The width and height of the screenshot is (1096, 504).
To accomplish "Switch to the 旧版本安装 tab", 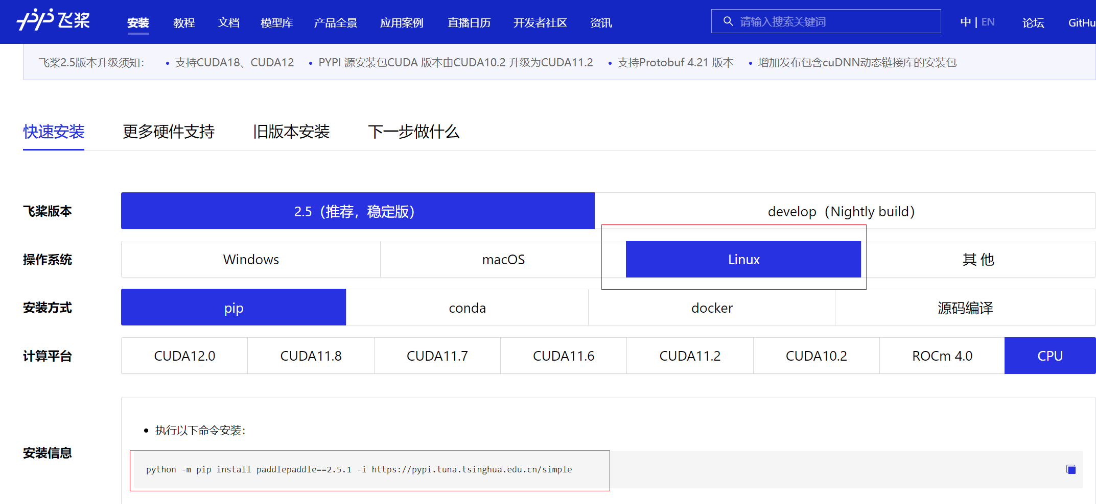I will pyautogui.click(x=291, y=132).
